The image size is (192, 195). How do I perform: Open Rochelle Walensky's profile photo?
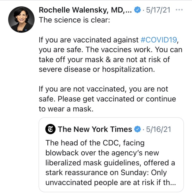(21, 19)
